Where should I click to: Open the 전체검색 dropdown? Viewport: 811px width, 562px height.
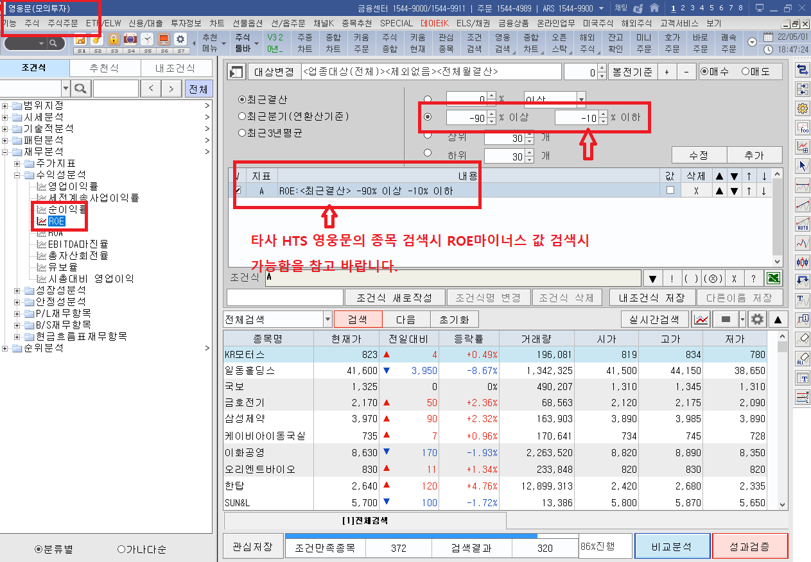point(328,319)
